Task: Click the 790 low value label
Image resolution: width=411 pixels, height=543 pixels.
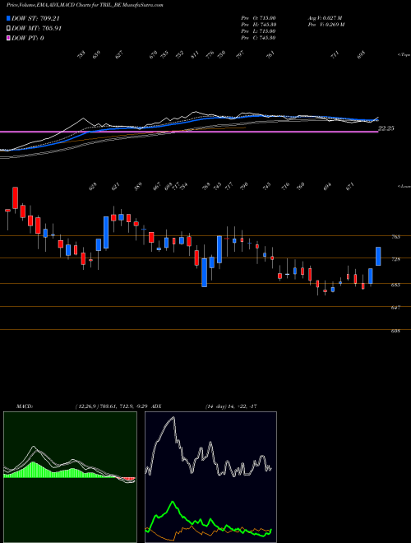Action: [244, 187]
